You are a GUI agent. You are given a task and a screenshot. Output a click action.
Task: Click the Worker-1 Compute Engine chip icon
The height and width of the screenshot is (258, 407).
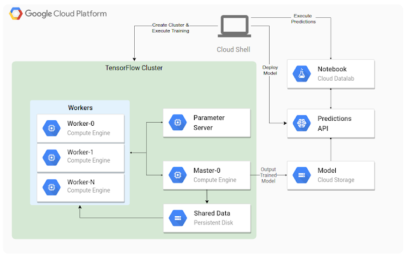[52, 158]
